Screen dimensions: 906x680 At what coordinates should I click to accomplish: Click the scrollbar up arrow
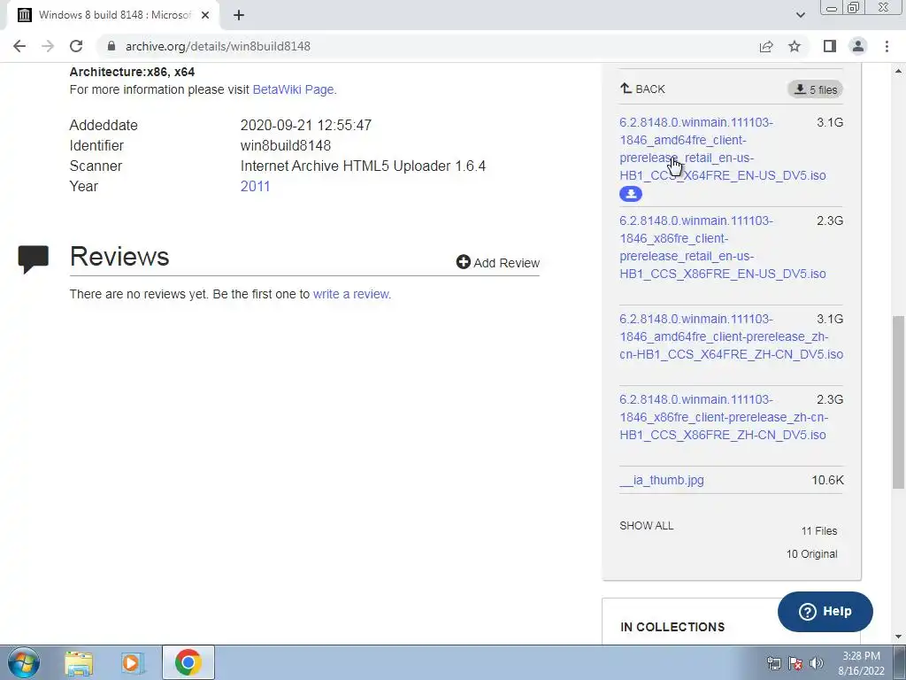(898, 71)
